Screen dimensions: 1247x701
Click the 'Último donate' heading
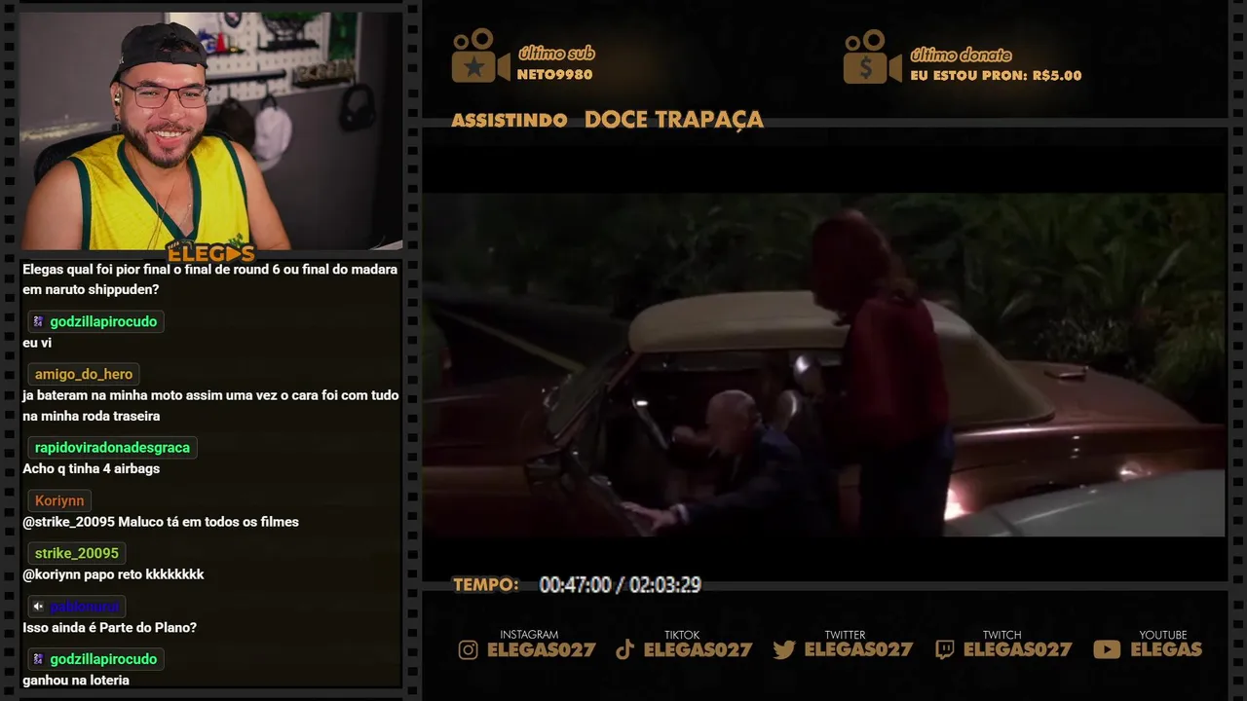(961, 55)
